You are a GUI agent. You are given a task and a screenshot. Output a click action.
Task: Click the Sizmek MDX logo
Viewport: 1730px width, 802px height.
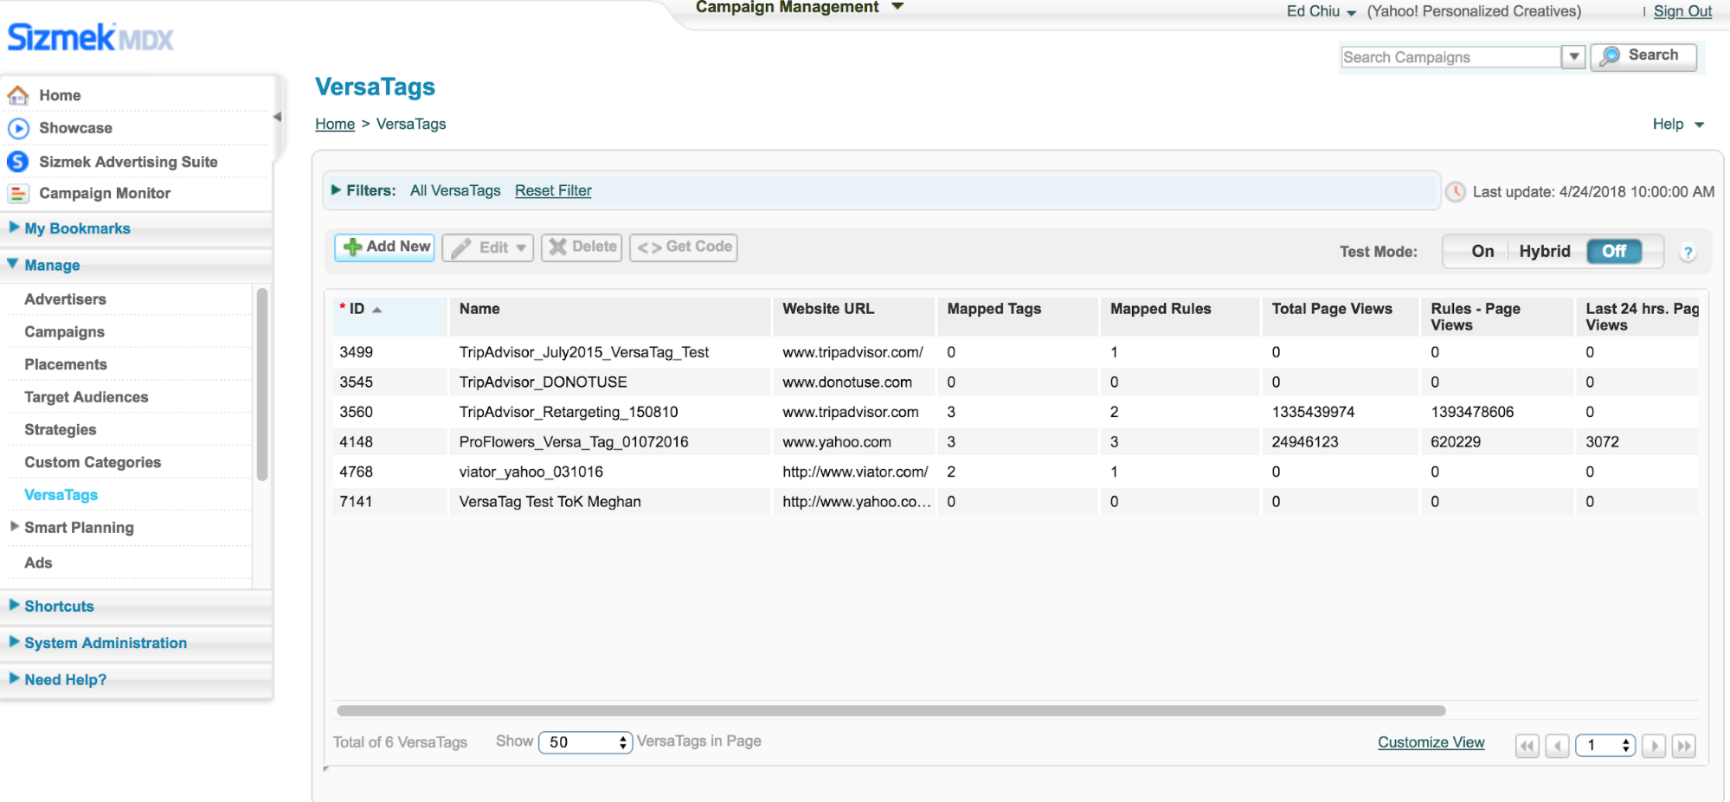coord(91,37)
